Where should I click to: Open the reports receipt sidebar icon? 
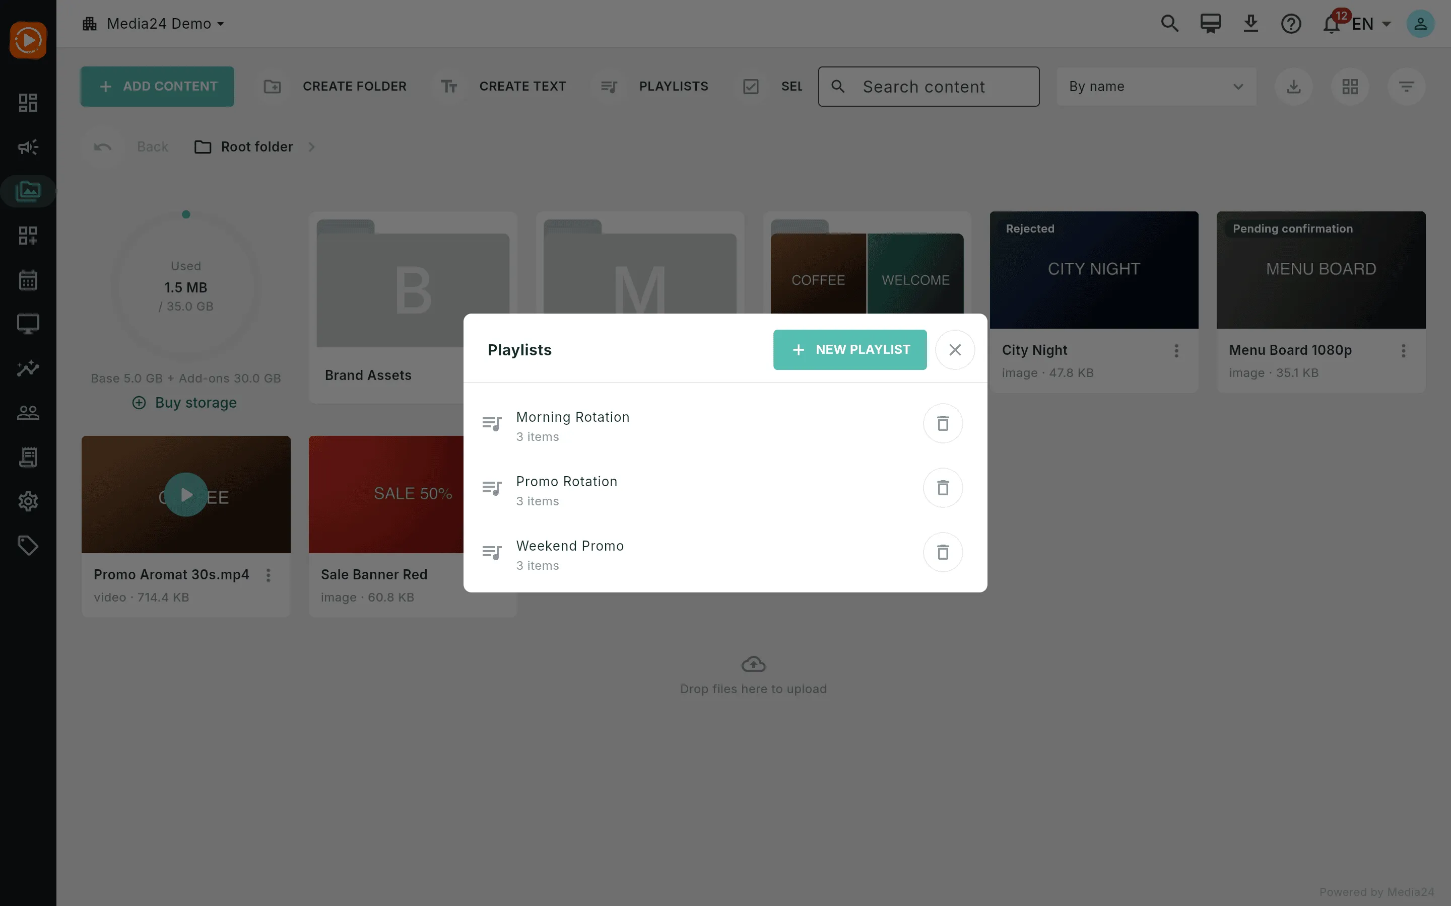[x=28, y=457]
